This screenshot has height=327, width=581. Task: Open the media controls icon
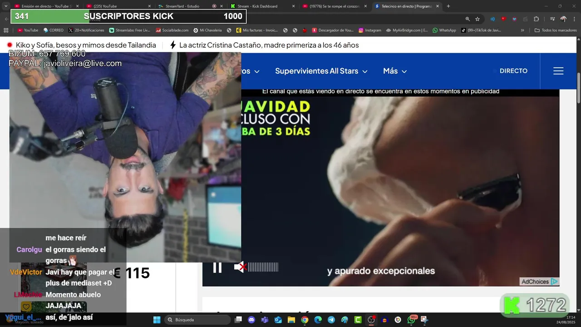552,19
